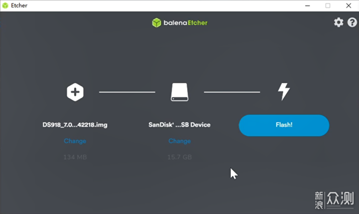Maximize the Etcher window

coord(328,5)
